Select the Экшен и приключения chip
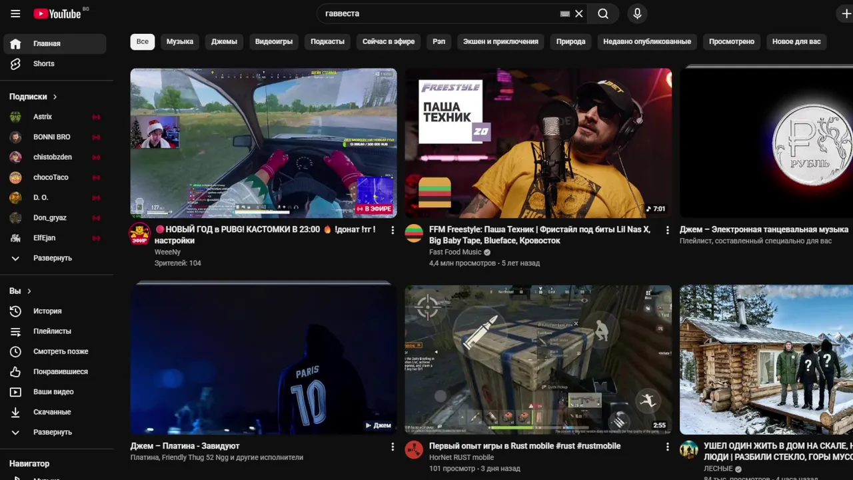Screen dimensions: 853x480 tap(500, 41)
